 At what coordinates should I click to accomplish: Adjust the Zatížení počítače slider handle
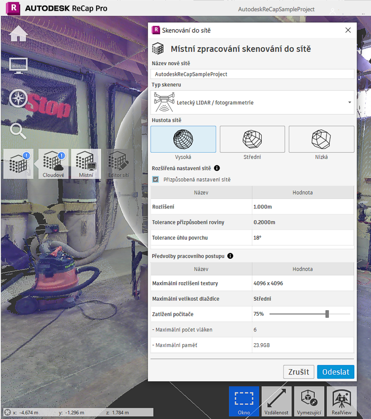327,314
